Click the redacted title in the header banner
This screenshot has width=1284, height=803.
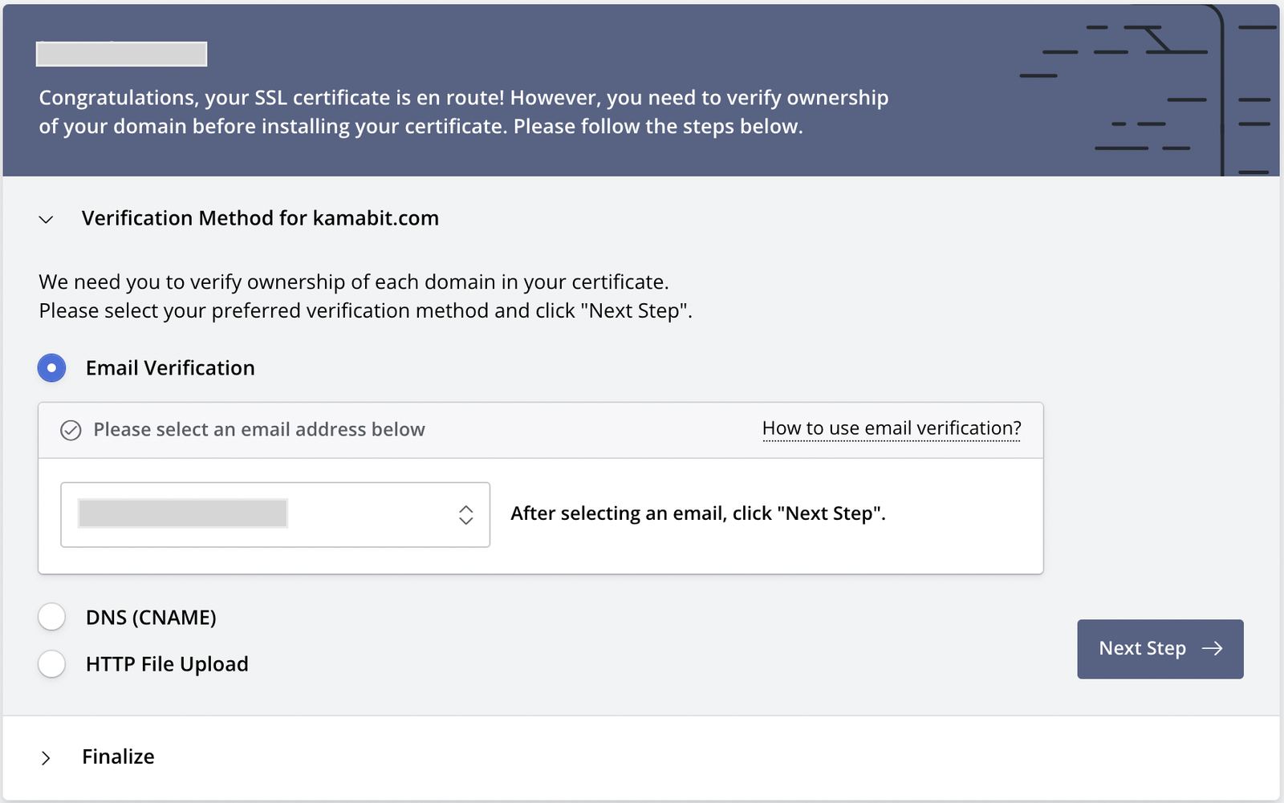(x=122, y=54)
